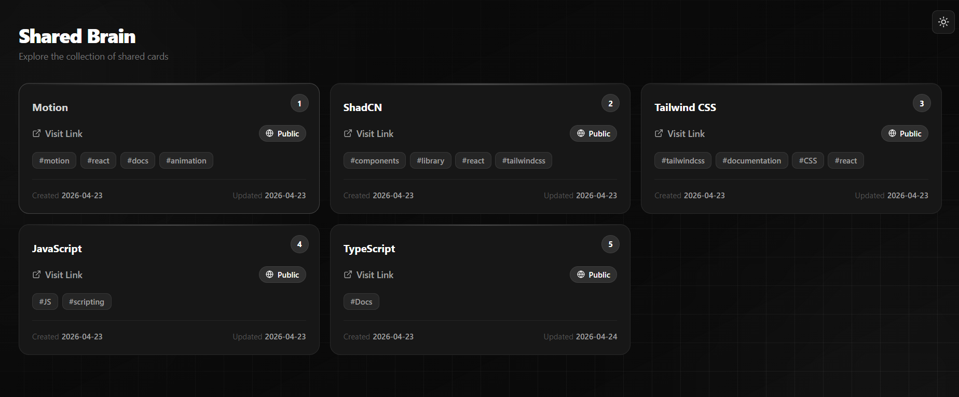Select the #Docs tag on TypeScript card
959x397 pixels.
(x=361, y=302)
